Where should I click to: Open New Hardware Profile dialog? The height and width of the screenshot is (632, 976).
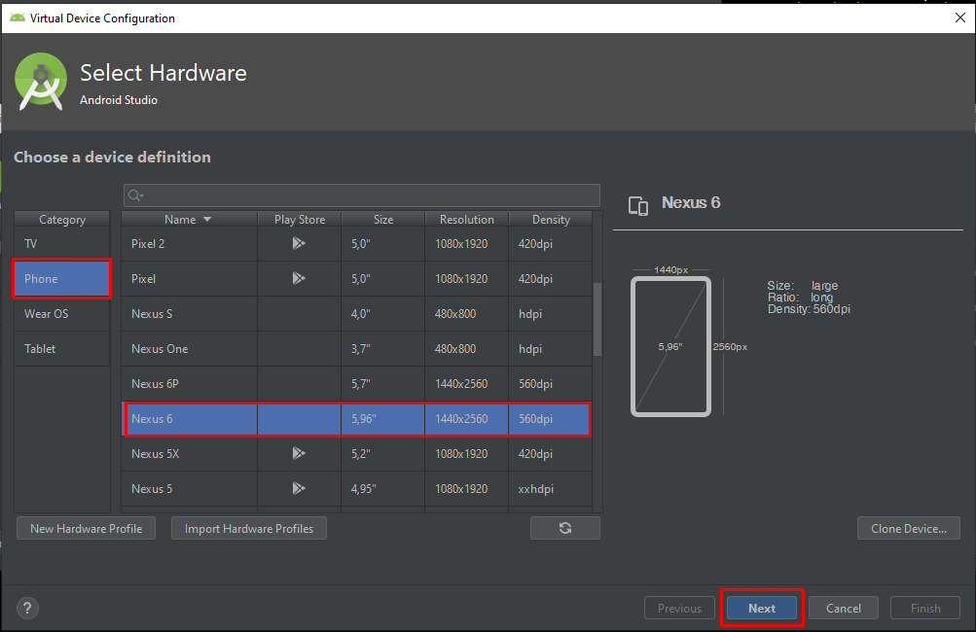tap(87, 529)
